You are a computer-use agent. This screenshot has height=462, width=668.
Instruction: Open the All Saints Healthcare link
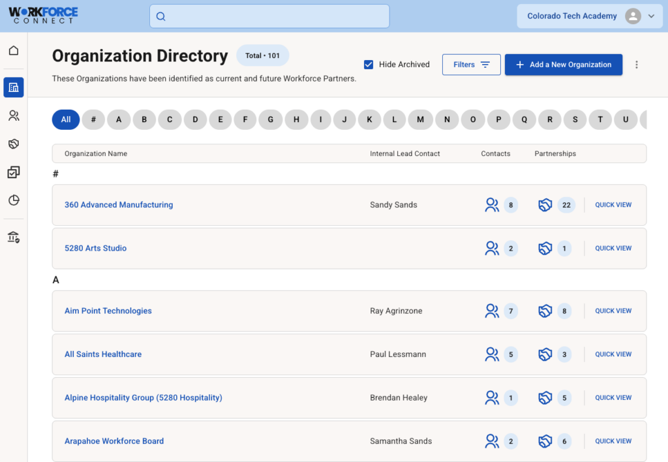click(x=103, y=354)
